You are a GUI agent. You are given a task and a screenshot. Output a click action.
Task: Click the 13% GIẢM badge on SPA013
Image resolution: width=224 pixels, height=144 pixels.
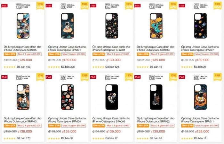(40, 77)
